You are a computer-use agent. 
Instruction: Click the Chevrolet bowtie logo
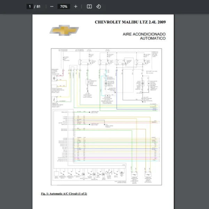(x=64, y=31)
